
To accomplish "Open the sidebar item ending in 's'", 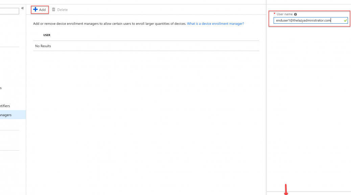I will click(x=1, y=88).
